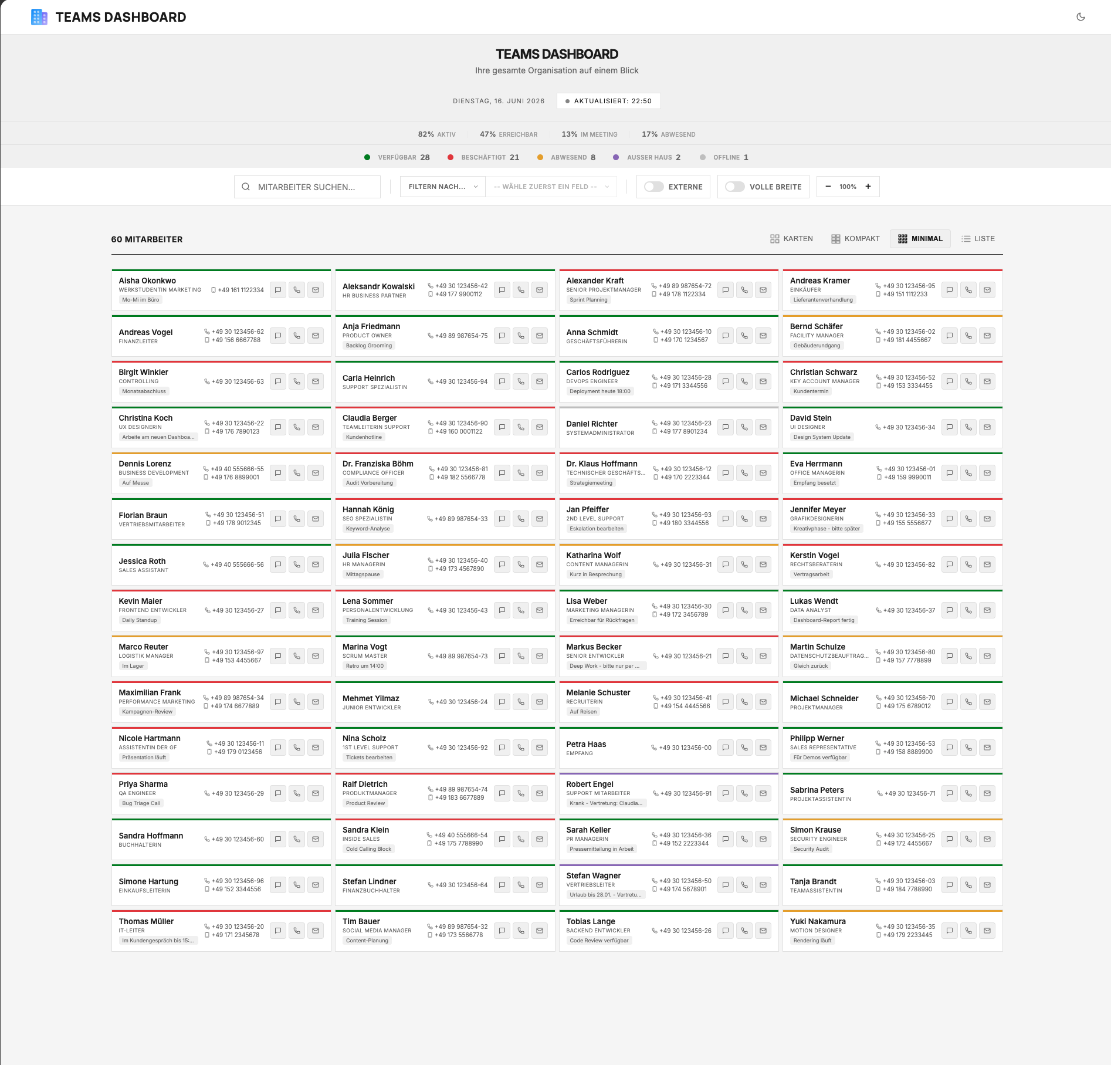
Task: Select the Minimal view tab
Action: [920, 239]
